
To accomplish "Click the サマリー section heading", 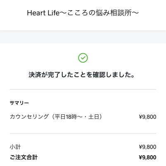I will (x=19, y=103).
